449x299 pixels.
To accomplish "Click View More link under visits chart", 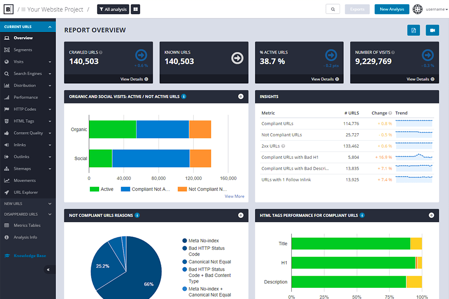I will click(x=234, y=196).
